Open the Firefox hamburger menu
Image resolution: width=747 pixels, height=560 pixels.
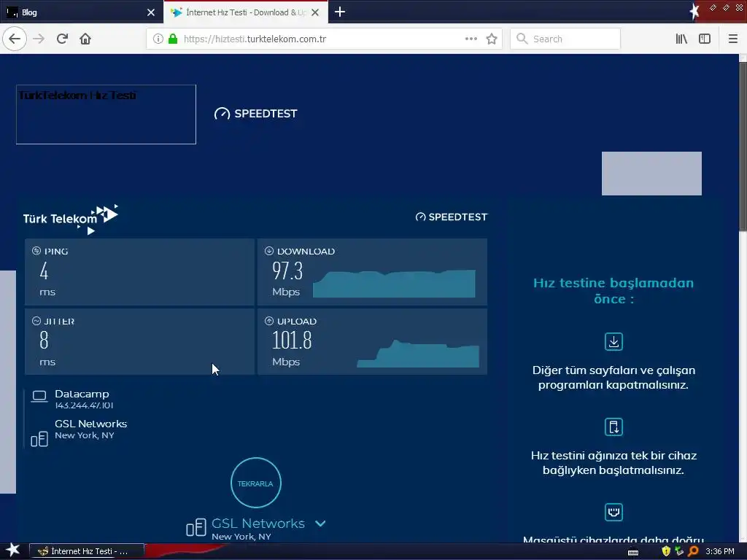(732, 39)
